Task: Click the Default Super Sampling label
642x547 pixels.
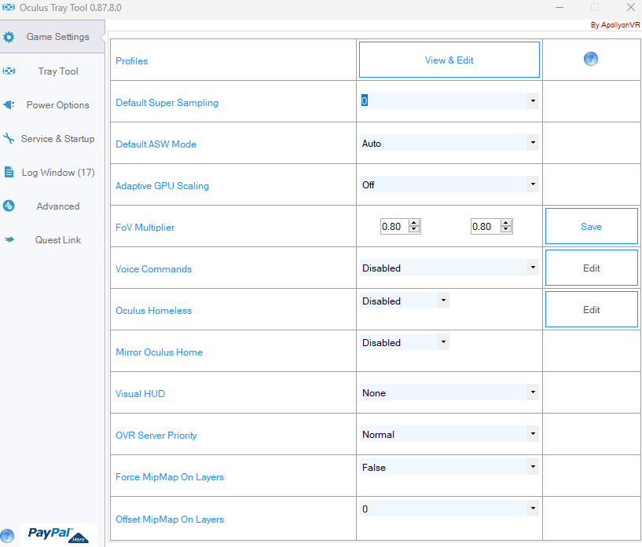Action: pos(167,103)
